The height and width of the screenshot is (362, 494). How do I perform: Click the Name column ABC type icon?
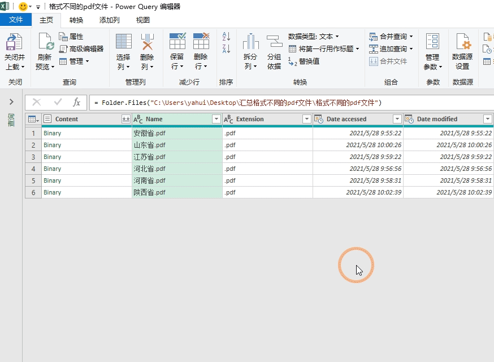tap(138, 119)
